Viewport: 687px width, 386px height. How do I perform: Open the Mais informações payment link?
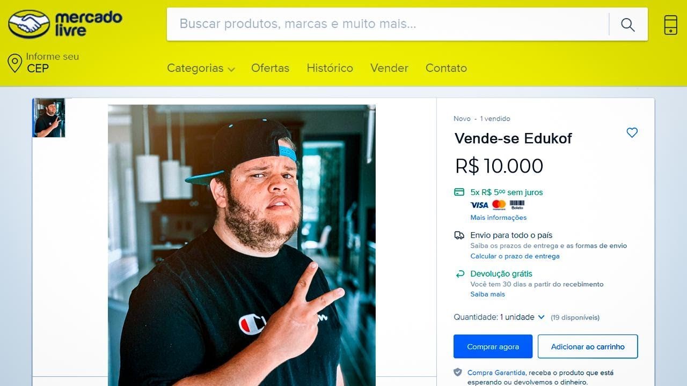(x=498, y=218)
